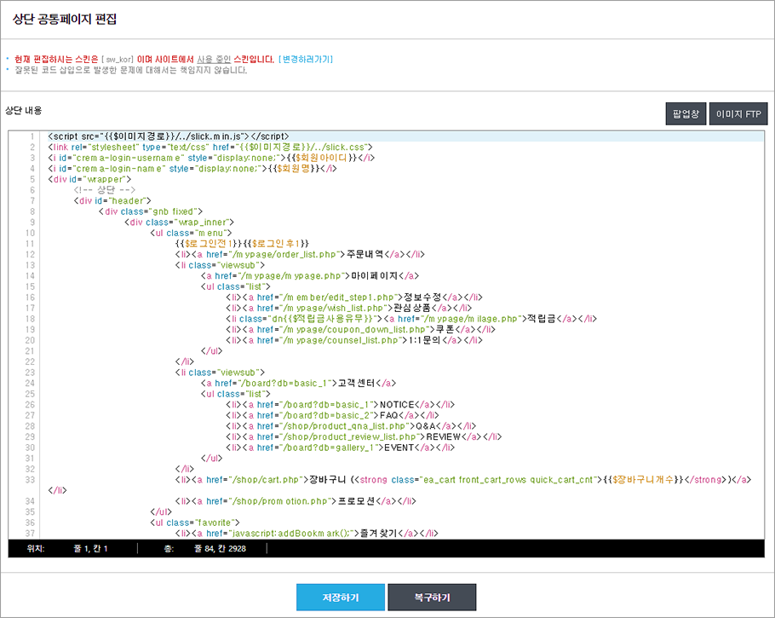Click the 마이페이지 mypage.php line

(x=310, y=276)
